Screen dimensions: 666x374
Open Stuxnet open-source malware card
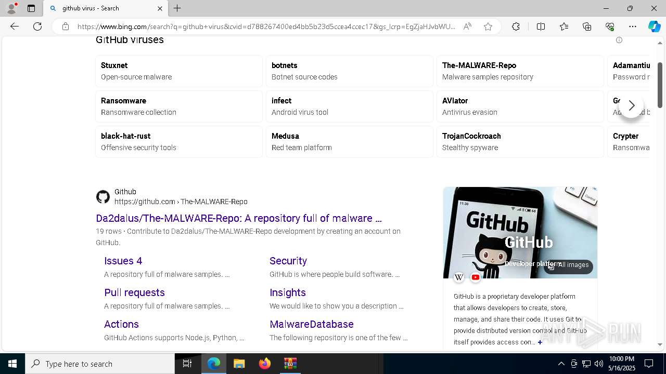pyautogui.click(x=179, y=71)
